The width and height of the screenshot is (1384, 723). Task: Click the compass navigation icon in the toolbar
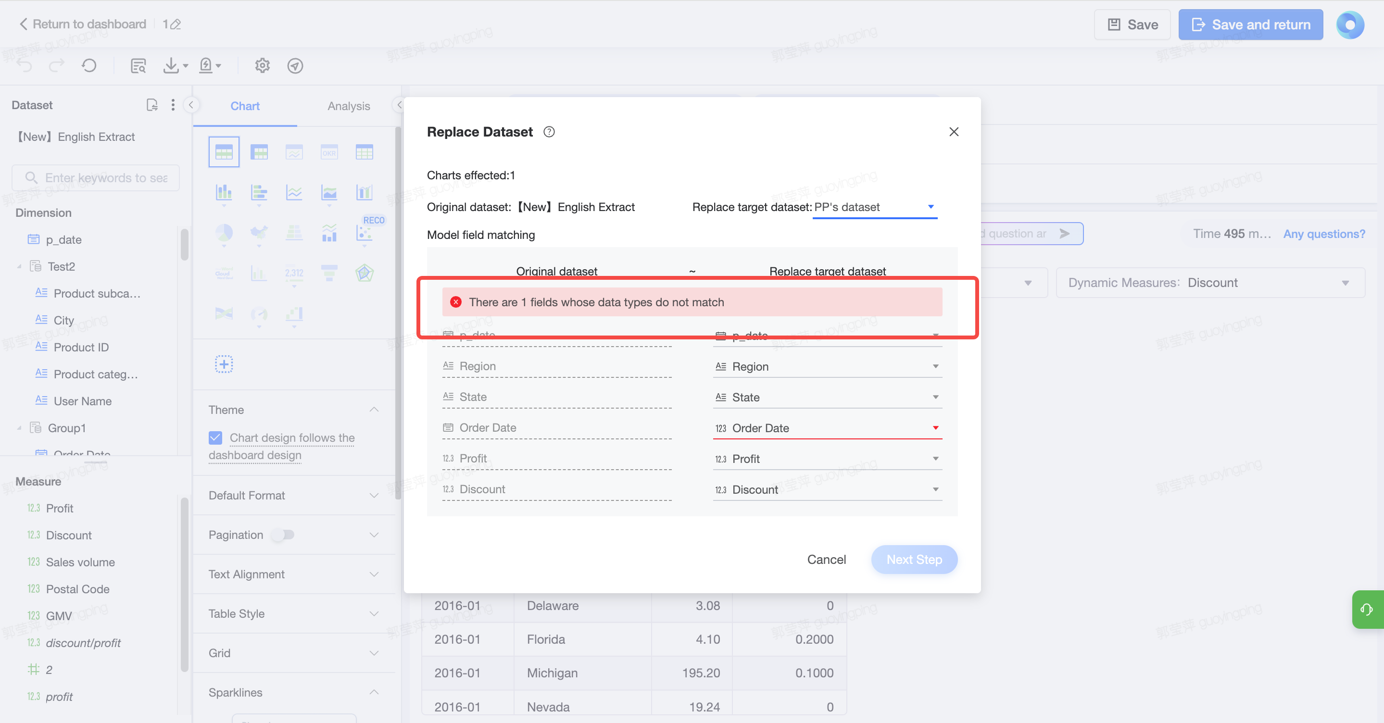[x=295, y=65]
